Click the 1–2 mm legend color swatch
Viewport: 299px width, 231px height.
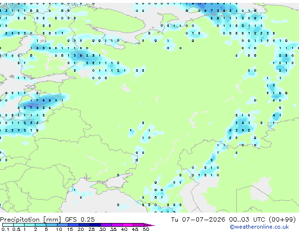click(x=30, y=225)
